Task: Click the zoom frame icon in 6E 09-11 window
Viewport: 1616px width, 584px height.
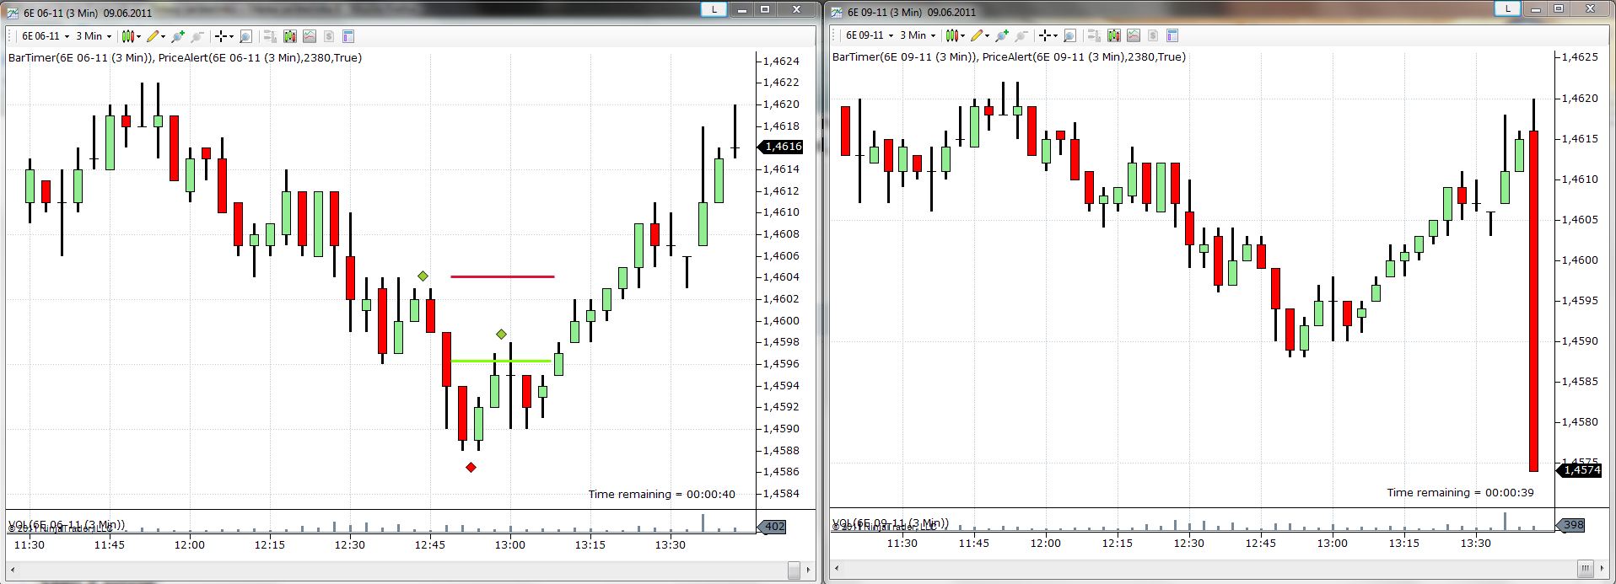Action: 1069,35
